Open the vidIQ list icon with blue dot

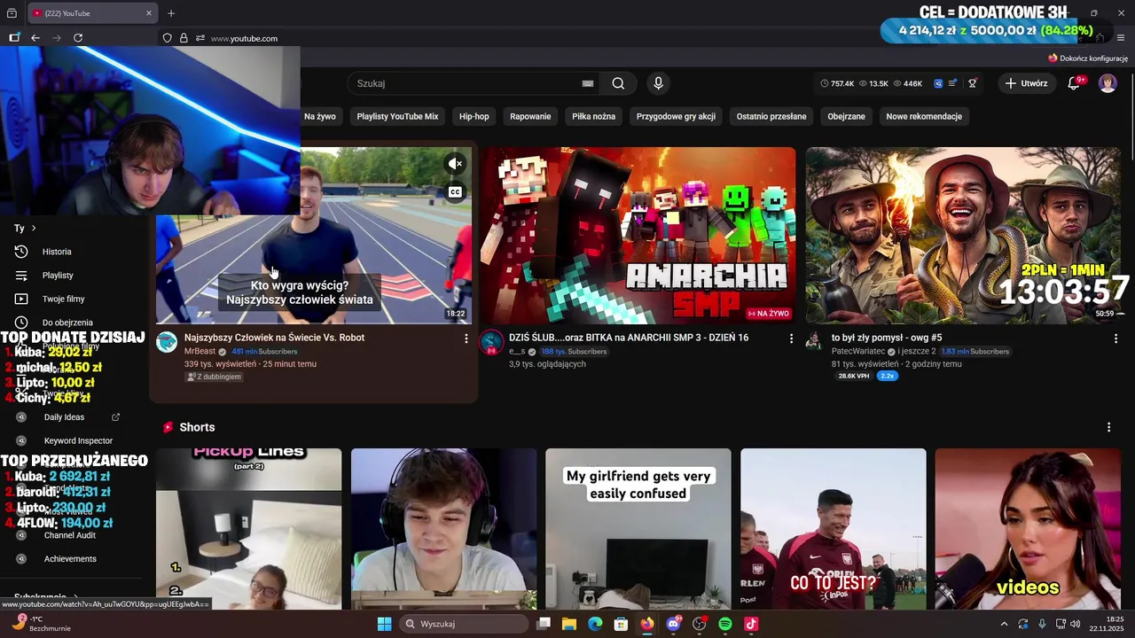[953, 83]
